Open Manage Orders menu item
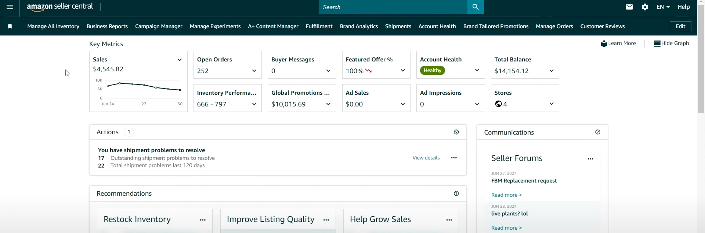Screen dimensions: 705x233 tap(554, 26)
